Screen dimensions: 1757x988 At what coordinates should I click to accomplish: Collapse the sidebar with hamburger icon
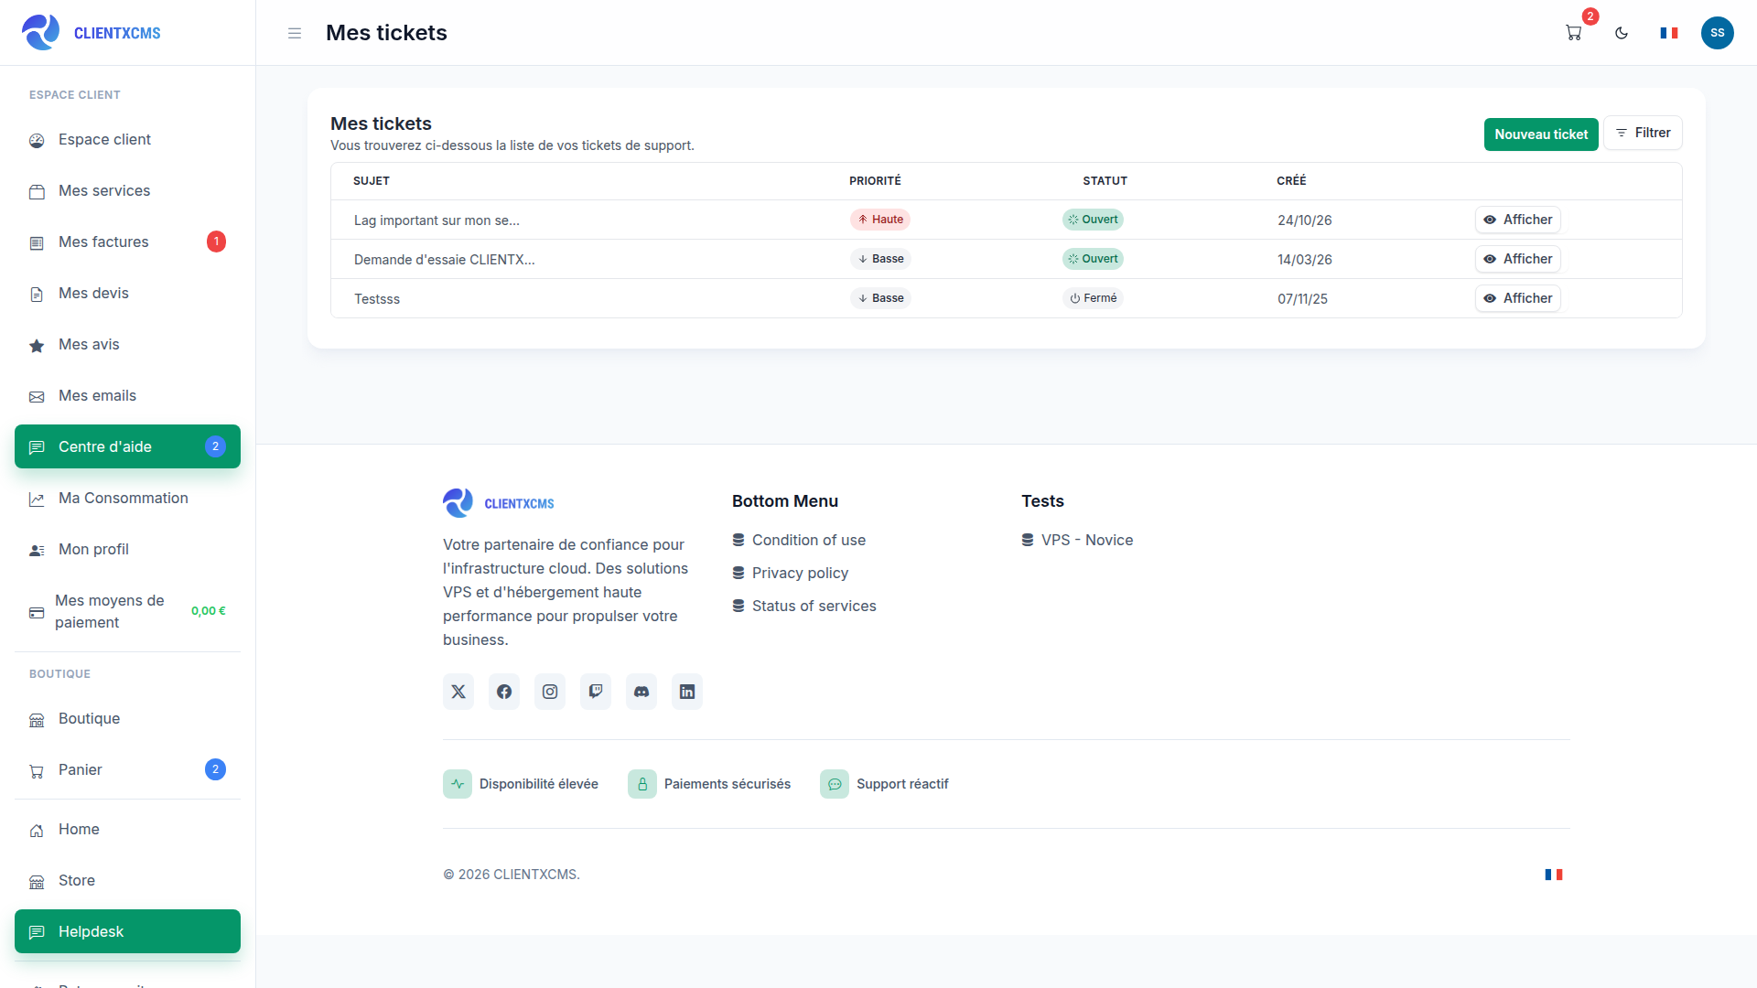click(295, 33)
